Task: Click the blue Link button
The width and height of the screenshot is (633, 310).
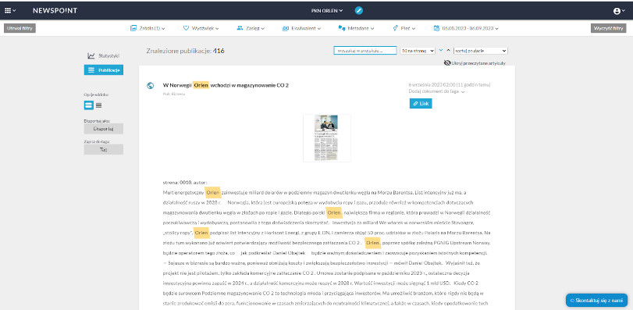Action: (x=421, y=103)
